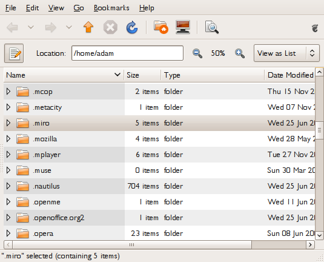The width and height of the screenshot is (324, 262).
Task: Open the View as List dropdown
Action: 286,53
